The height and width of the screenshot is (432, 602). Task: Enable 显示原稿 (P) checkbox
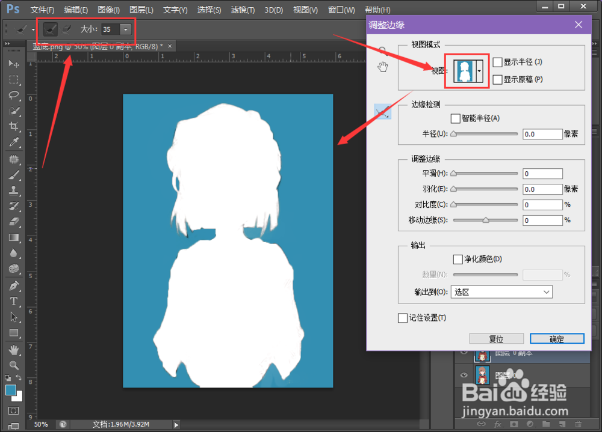[497, 79]
